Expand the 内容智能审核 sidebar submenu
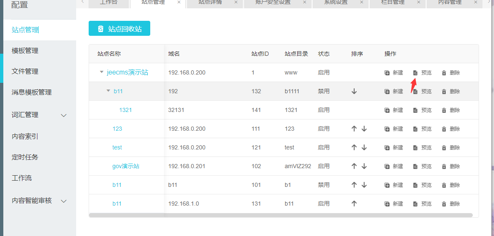Viewport: 494px width, 236px height. (x=64, y=201)
